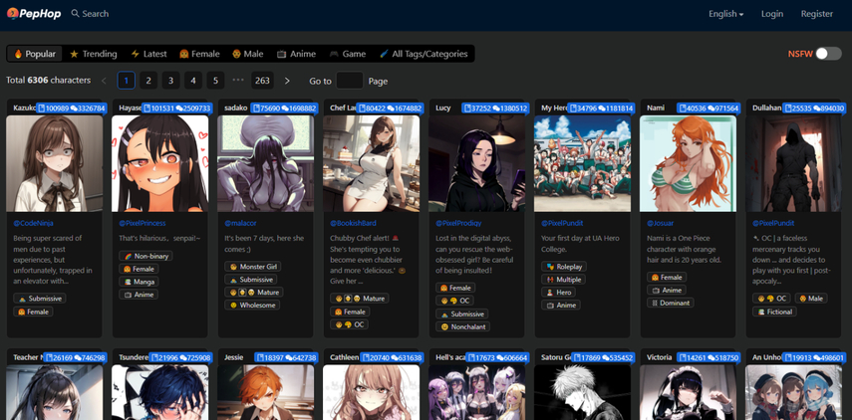Visit the @Josuar creator profile
This screenshot has height=420, width=852.
[x=661, y=223]
